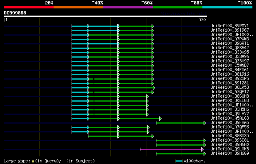This screenshot has width=256, height=164.
Task: Click the red 20% identity color segment
Action: pos(29,7)
